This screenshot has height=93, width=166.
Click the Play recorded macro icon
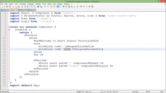click(87, 6)
